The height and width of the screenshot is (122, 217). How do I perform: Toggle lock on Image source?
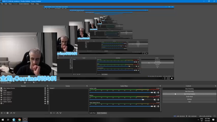point(48,90)
